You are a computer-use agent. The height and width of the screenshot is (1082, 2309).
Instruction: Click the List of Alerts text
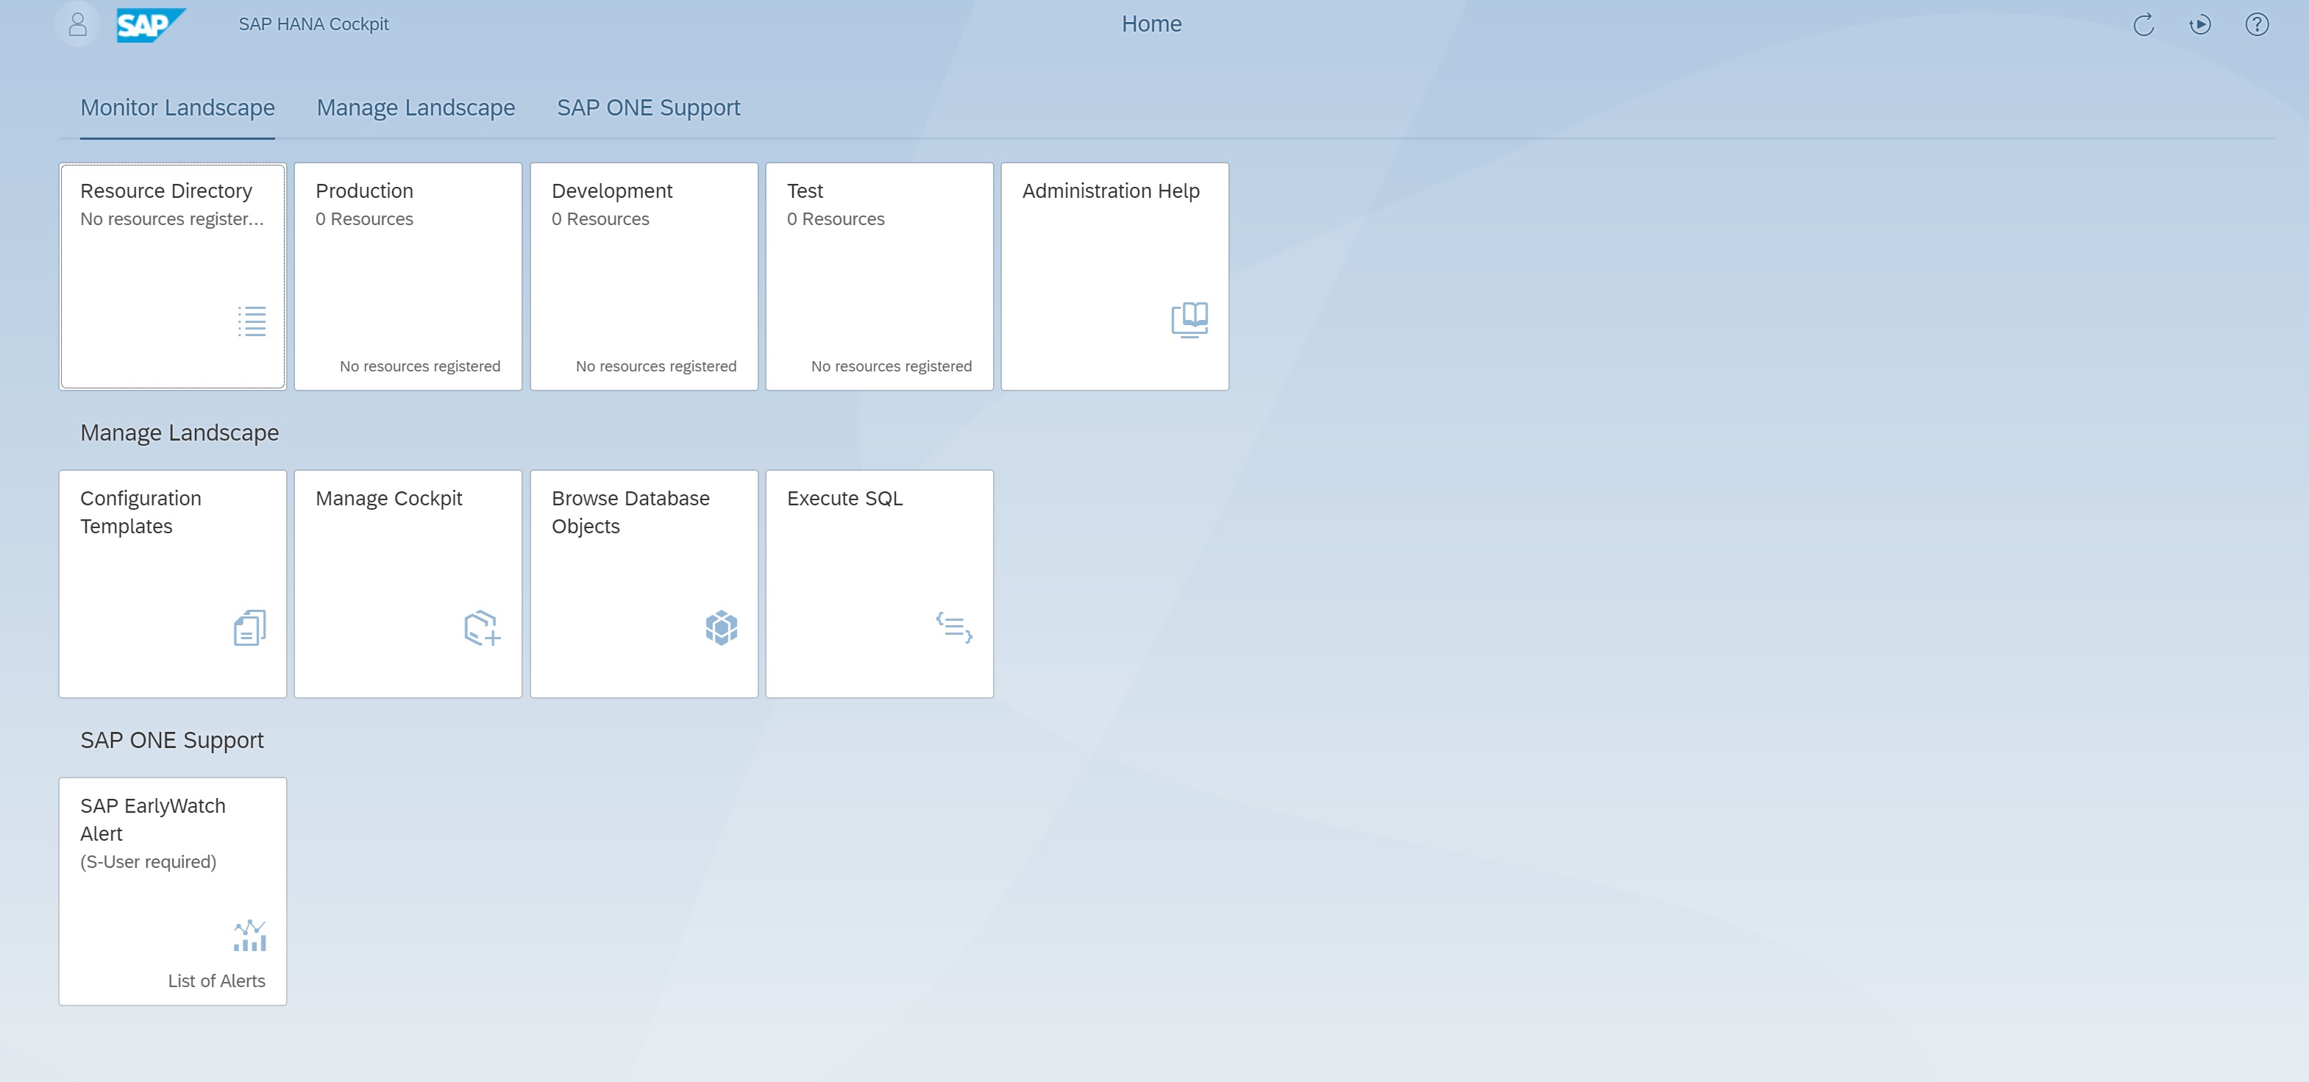(216, 980)
